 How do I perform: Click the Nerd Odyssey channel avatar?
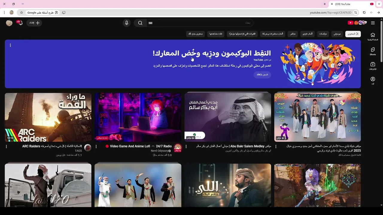click(178, 148)
